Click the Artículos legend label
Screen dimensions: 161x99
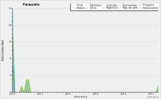pos(112,5)
